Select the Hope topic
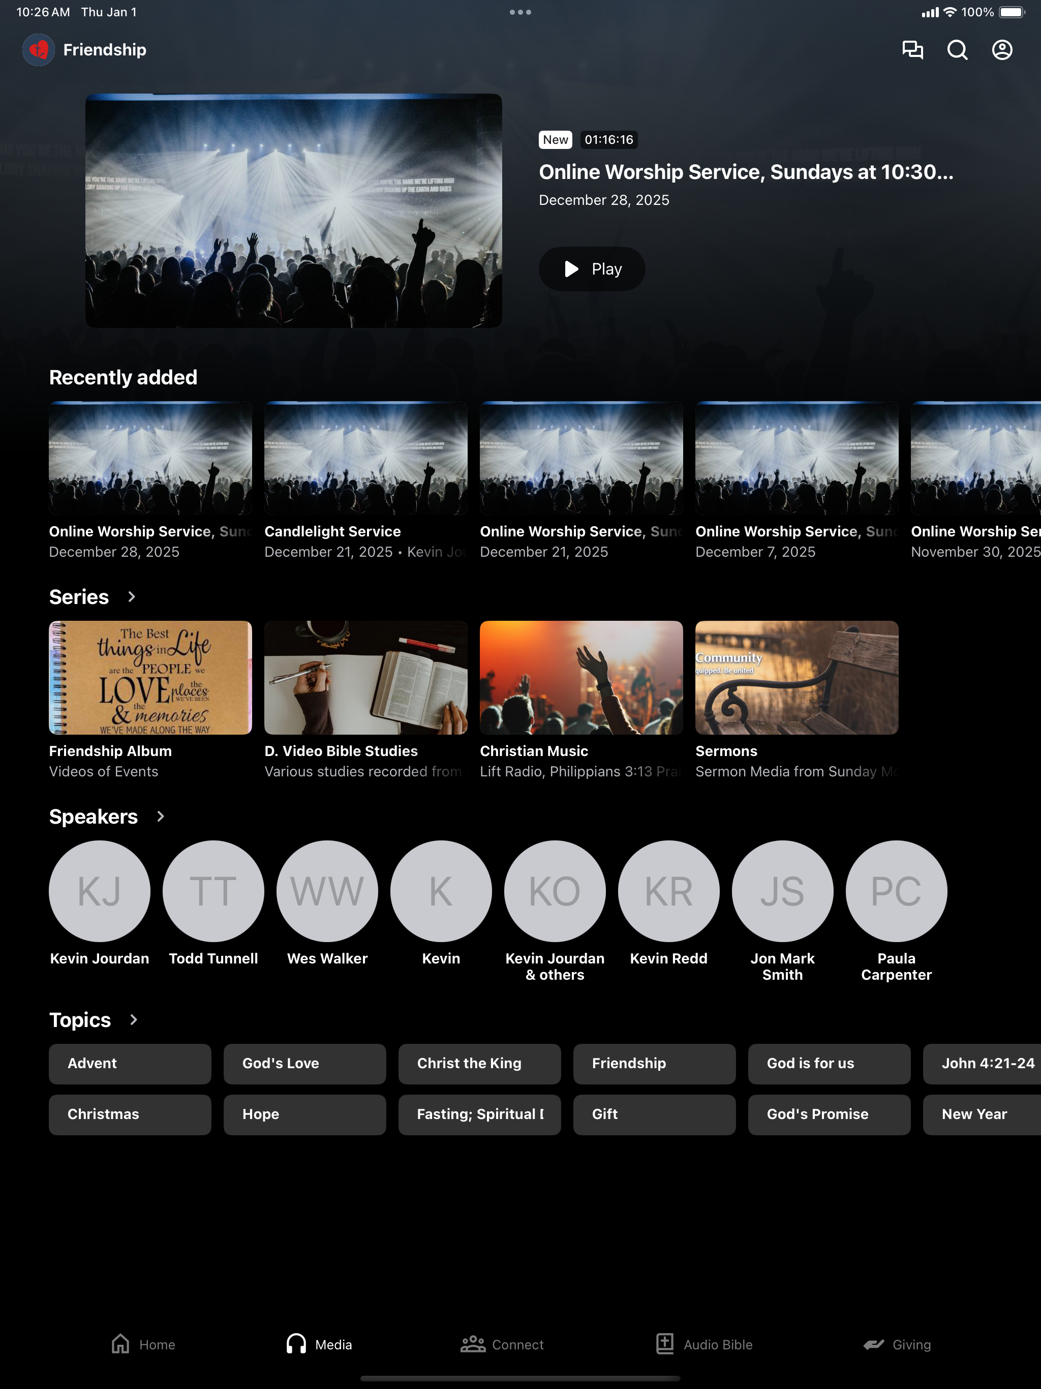 click(x=304, y=1114)
